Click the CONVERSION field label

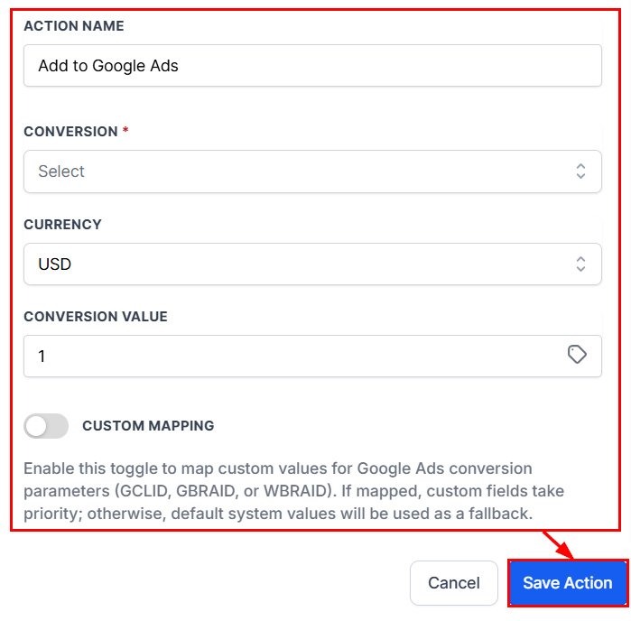(x=70, y=132)
